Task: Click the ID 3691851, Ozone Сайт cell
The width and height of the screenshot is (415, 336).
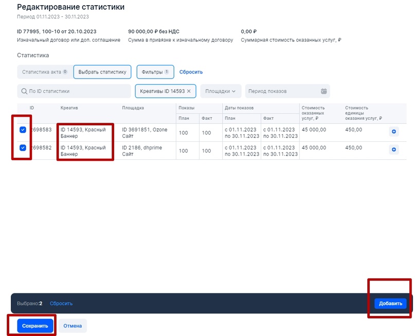Action: pos(145,133)
